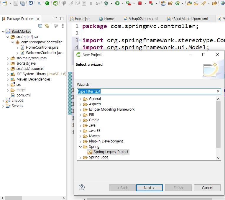Collapse the com.springmvc.controller package

tap(13, 42)
